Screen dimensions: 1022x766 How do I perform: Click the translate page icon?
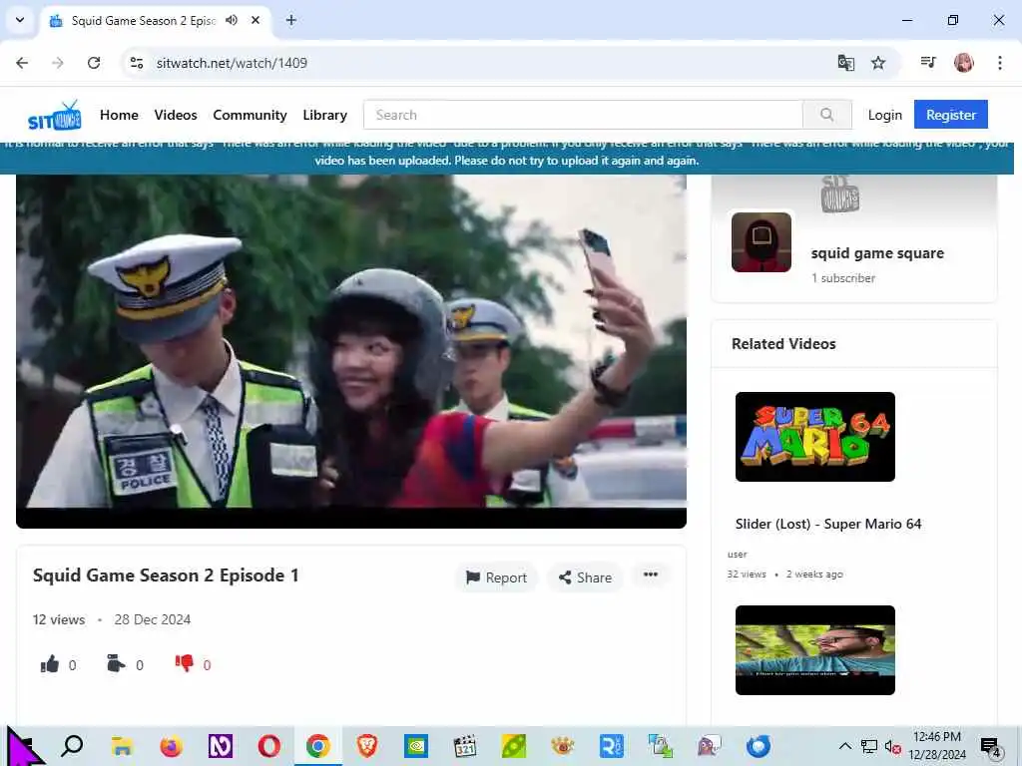tap(845, 63)
